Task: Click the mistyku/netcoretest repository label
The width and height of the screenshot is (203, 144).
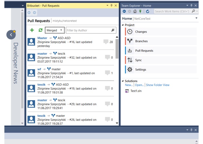Action: [65, 21]
